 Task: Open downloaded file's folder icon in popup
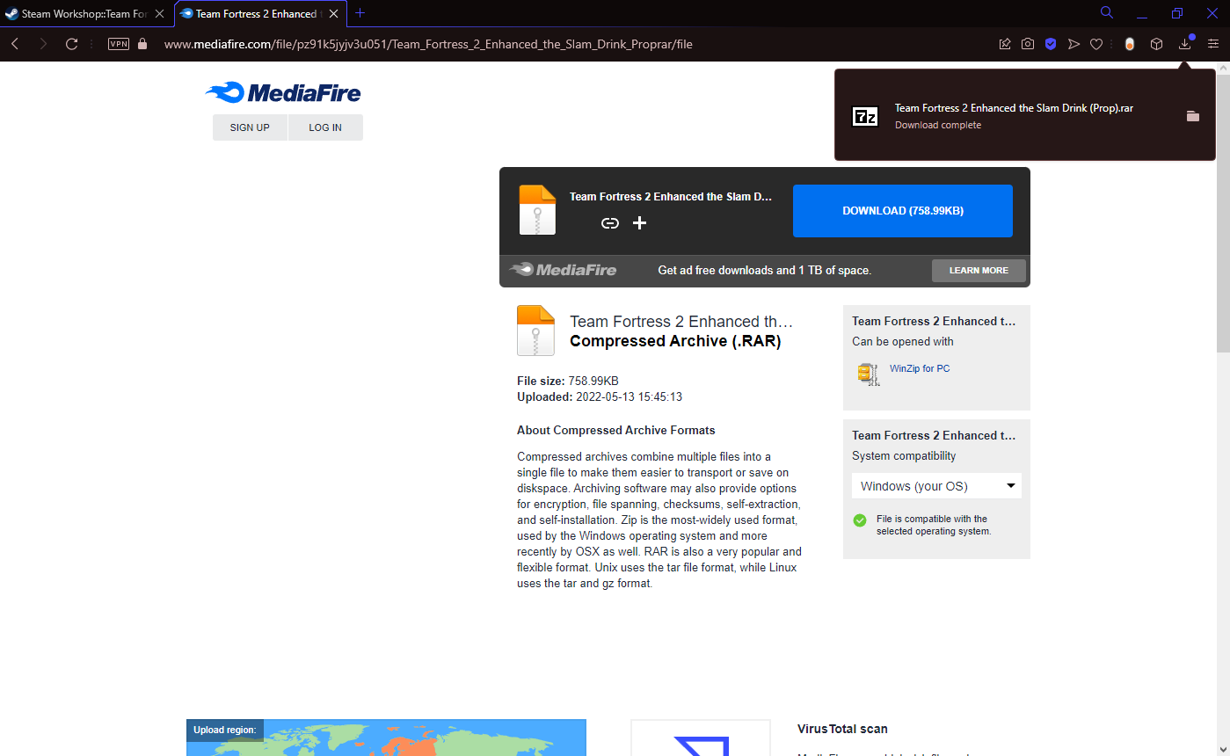[x=1193, y=116]
